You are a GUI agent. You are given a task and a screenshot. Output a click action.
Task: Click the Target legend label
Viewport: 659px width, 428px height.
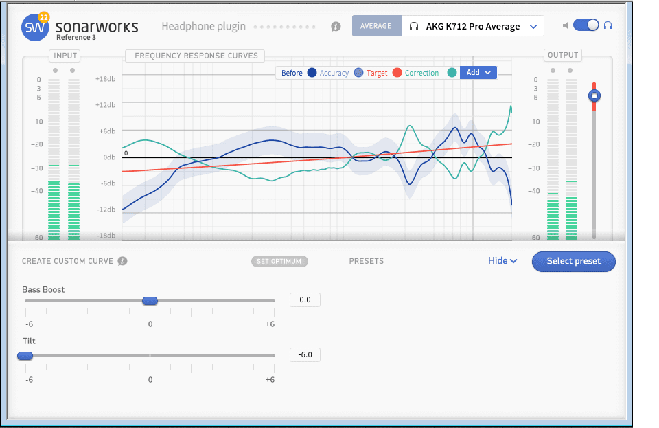pos(377,73)
